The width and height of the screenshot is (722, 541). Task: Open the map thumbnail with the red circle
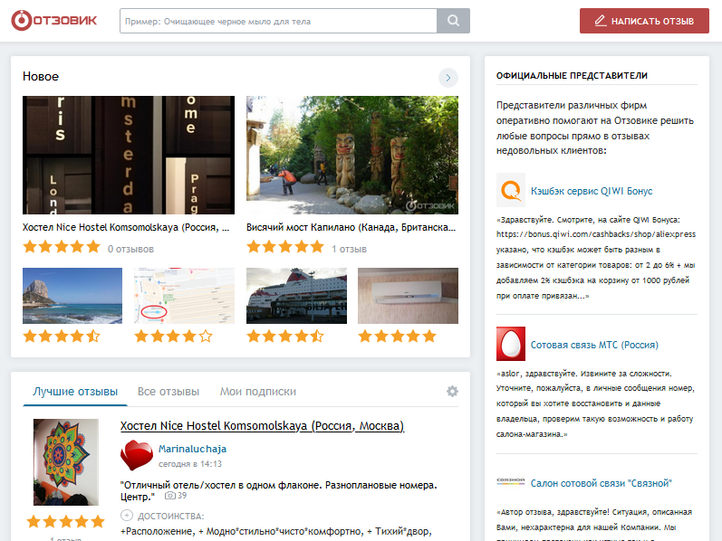click(184, 296)
